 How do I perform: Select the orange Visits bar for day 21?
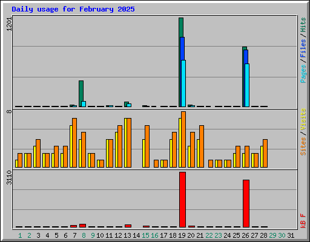pyautogui.click(x=202, y=146)
